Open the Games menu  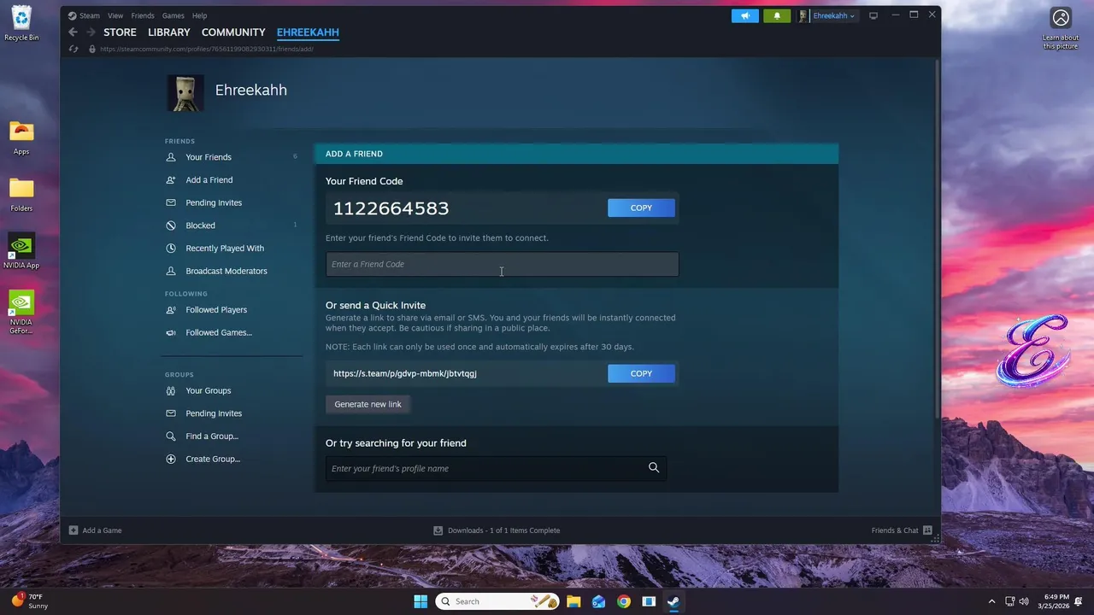(174, 15)
